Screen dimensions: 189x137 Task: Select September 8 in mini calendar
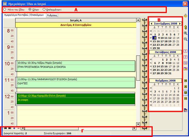point(155,38)
